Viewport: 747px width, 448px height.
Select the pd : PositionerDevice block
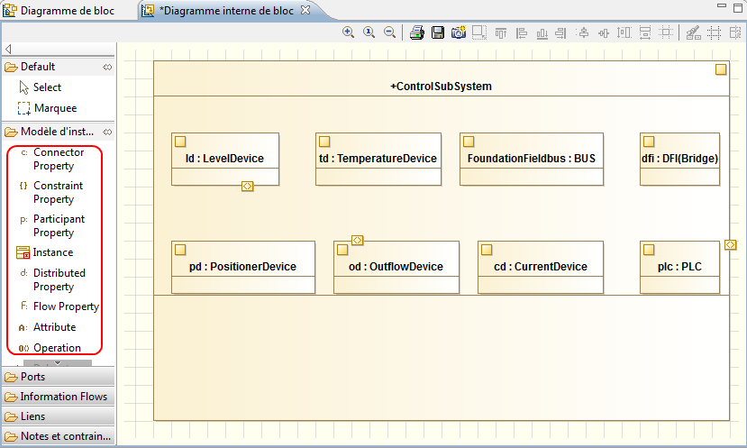coord(243,267)
